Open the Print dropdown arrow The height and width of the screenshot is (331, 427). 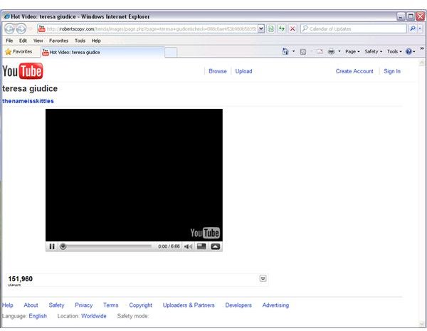click(x=339, y=51)
